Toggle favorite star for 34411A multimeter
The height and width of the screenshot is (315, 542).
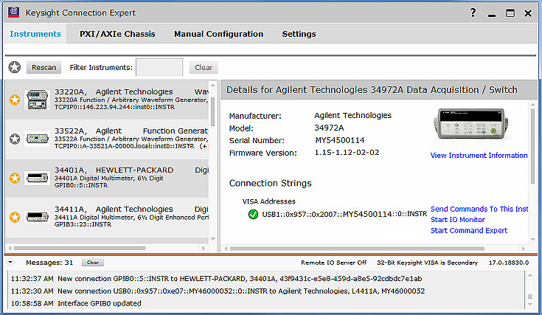(15, 217)
